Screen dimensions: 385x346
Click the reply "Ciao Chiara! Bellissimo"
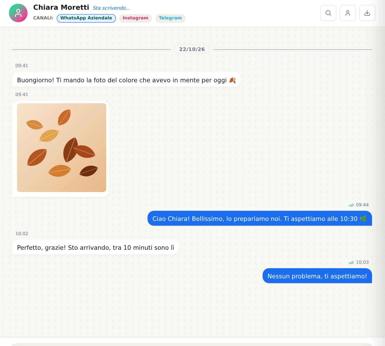[x=260, y=218]
